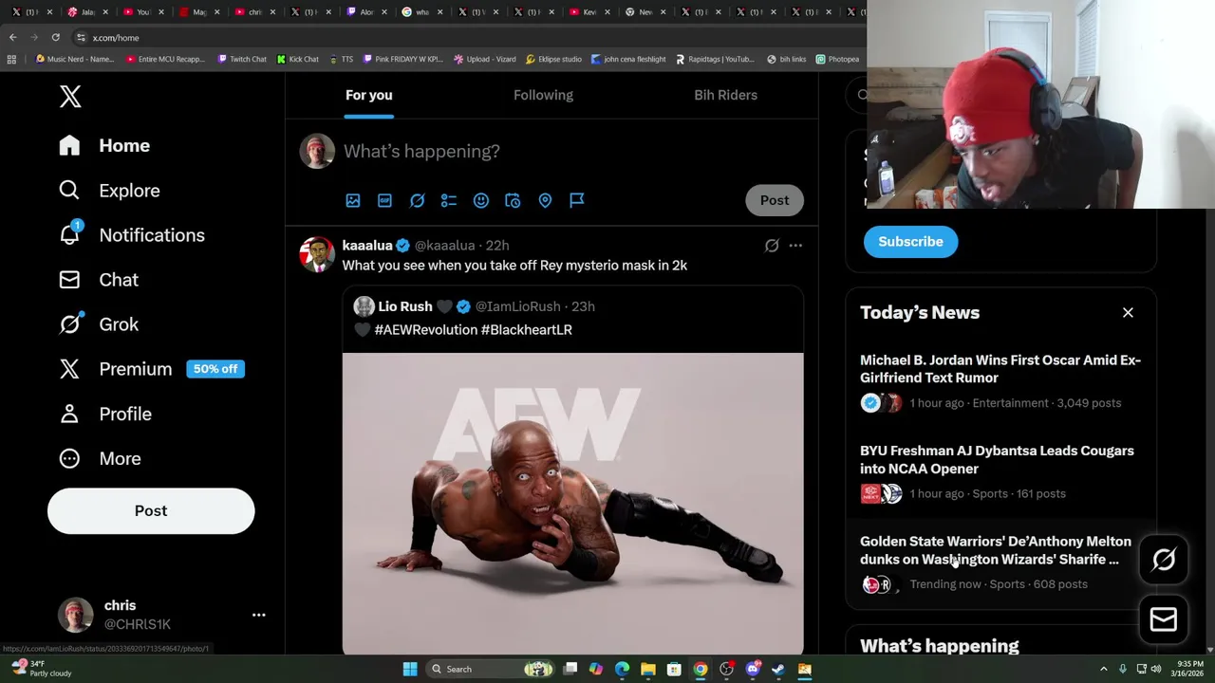Open the volume control in system tray
Viewport: 1215px width, 683px height.
(x=1156, y=669)
